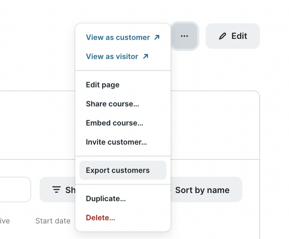Open the View as customer link

(118, 37)
